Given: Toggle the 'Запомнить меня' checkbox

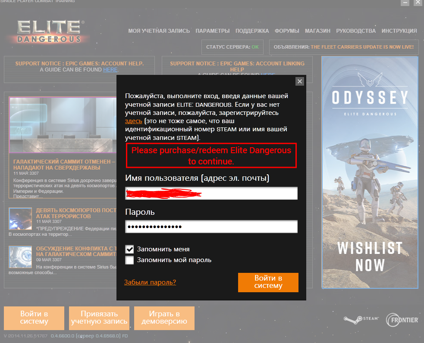Looking at the screenshot, I should (129, 249).
